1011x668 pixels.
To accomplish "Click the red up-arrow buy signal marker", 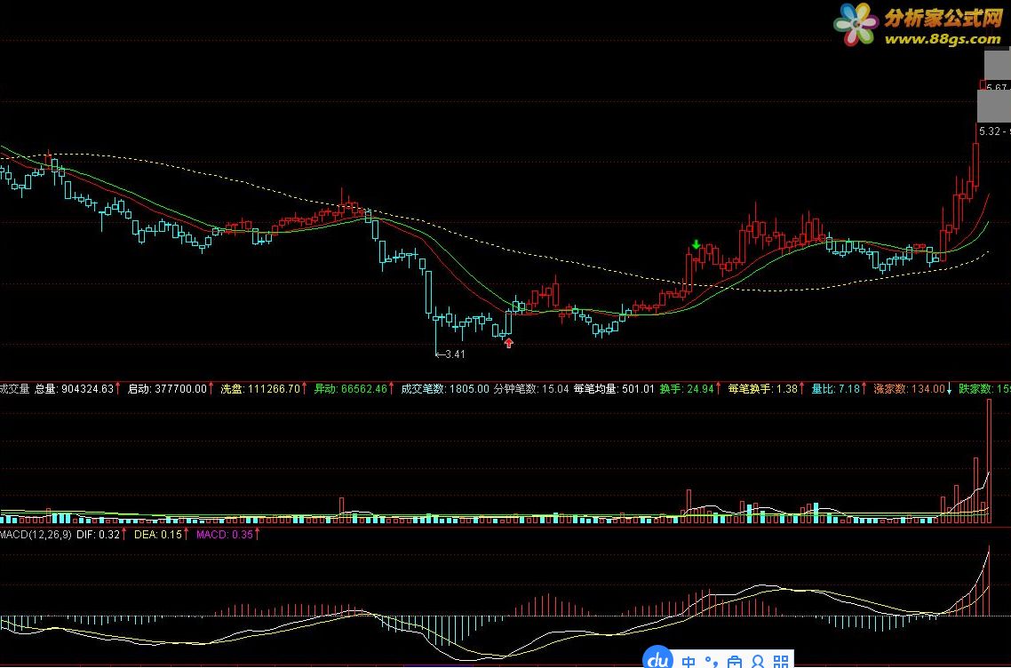I will point(509,343).
